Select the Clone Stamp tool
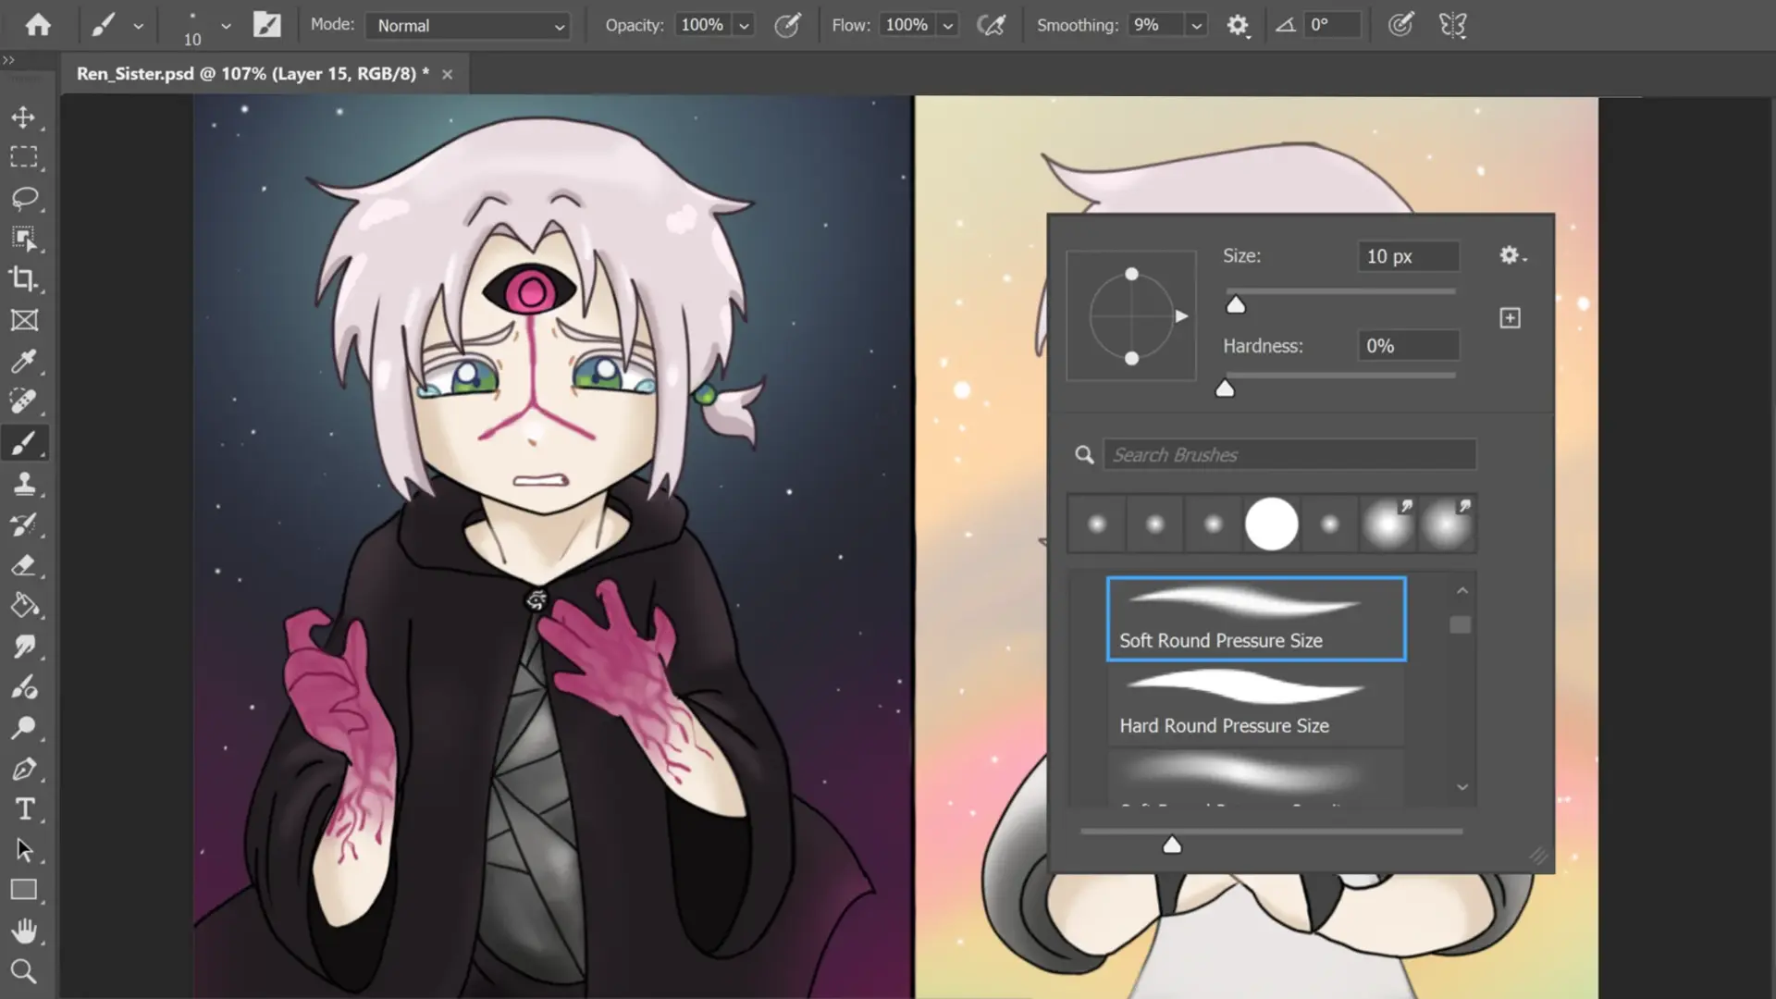The height and width of the screenshot is (999, 1776). tap(24, 484)
